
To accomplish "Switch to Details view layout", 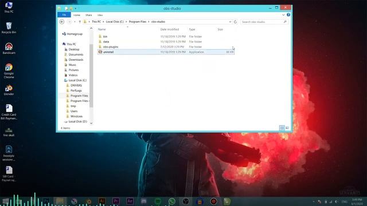I will click(x=282, y=128).
